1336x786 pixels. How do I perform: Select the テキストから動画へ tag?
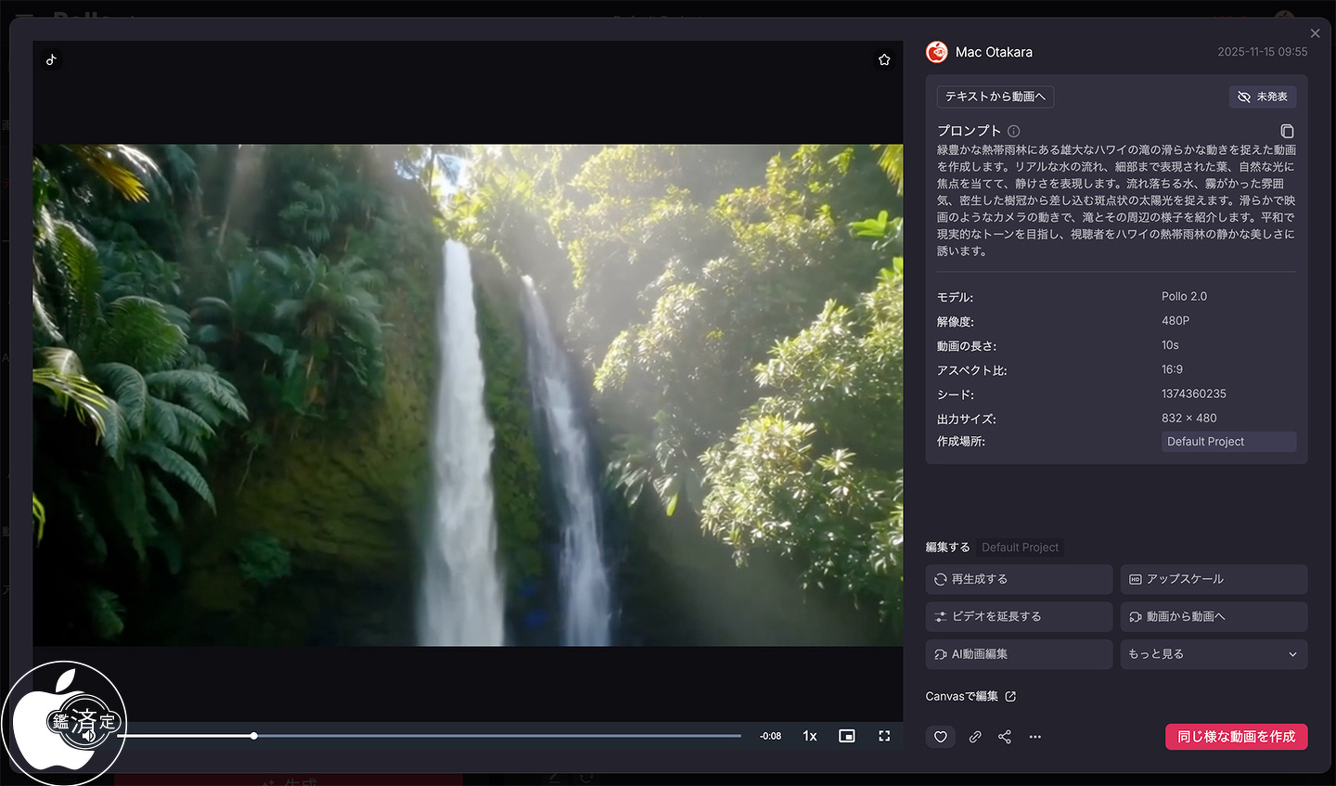pos(996,97)
